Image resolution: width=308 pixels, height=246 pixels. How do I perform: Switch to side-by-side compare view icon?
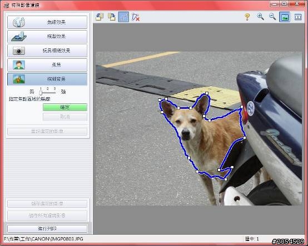pos(298,17)
